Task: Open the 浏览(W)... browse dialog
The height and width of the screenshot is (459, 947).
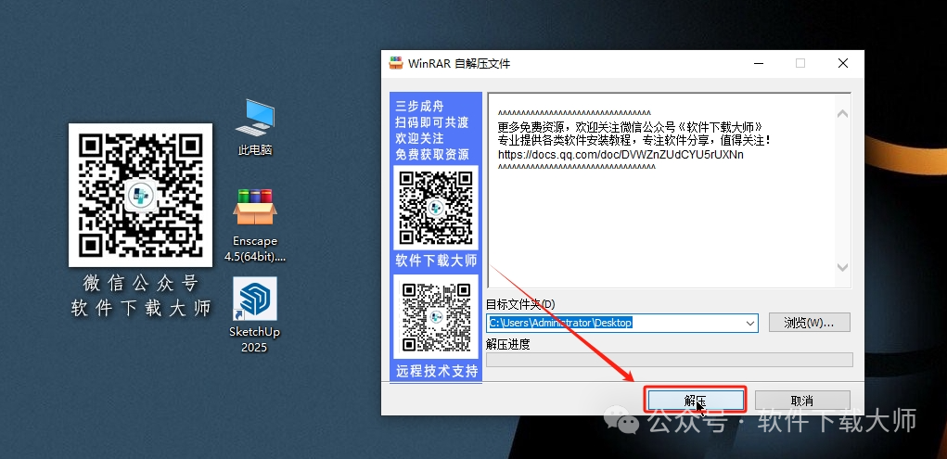Action: (x=810, y=323)
